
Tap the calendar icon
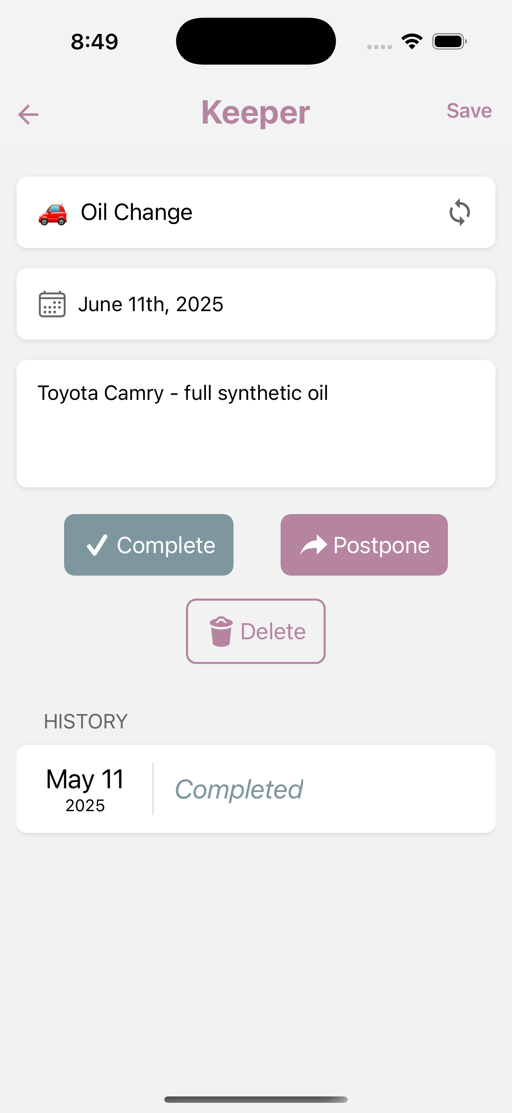point(52,304)
